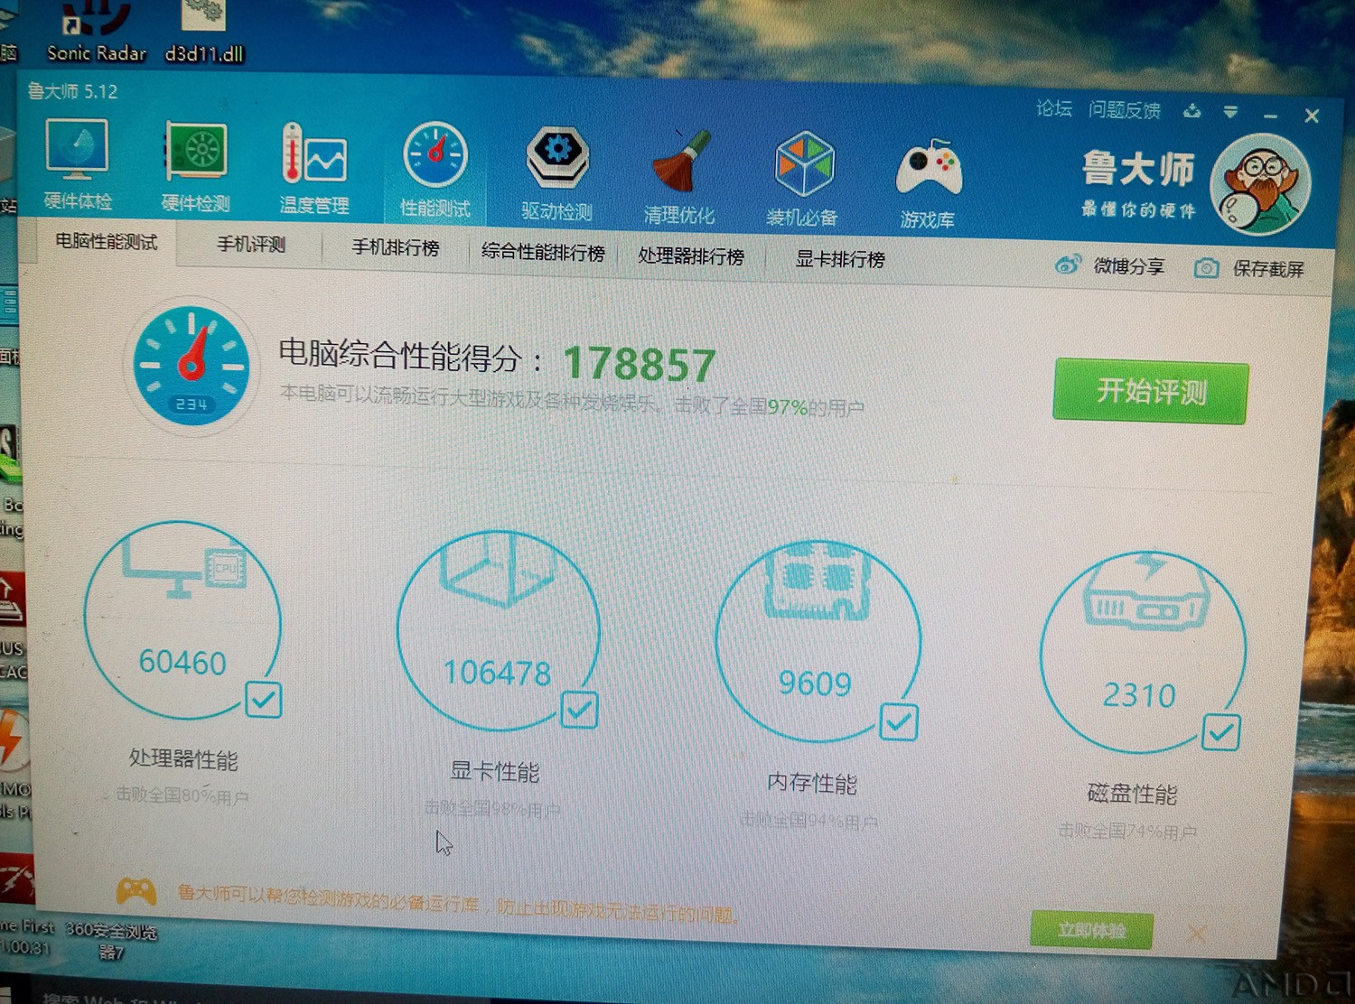
Task: Switch to the 处理器排行榜 tab
Action: tap(691, 256)
